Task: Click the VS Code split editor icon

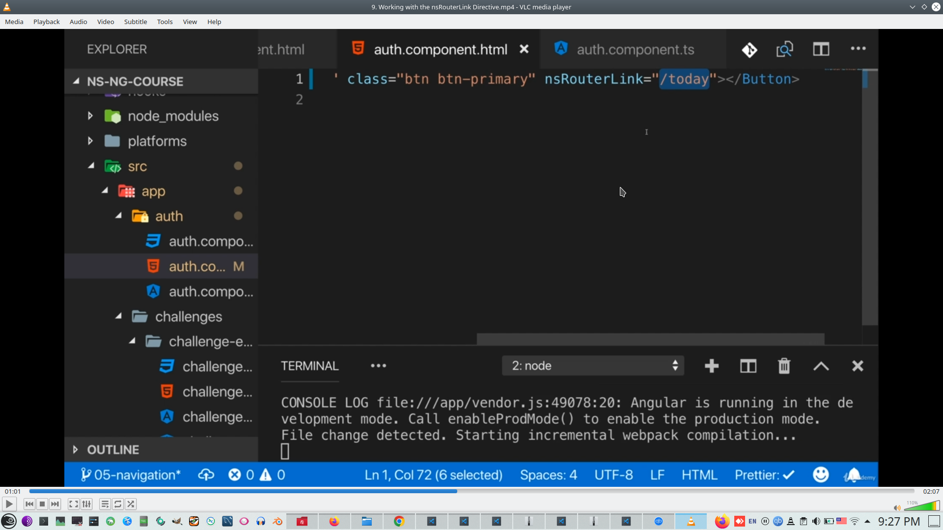Action: click(821, 49)
